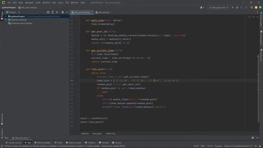Open the Structure sidebar tool button
The height and width of the screenshot is (148, 263).
tap(2, 133)
